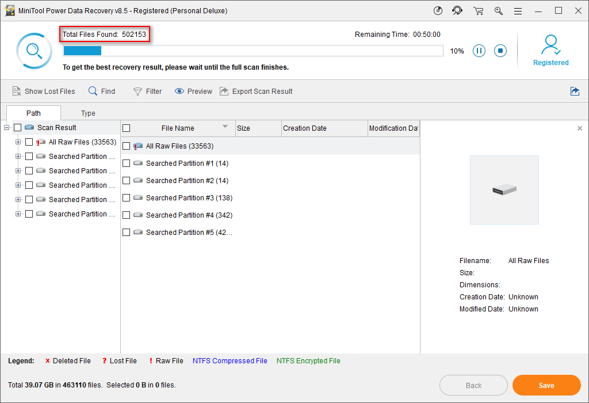Open the hamburger menu in title bar
The height and width of the screenshot is (403, 589).
tap(518, 11)
